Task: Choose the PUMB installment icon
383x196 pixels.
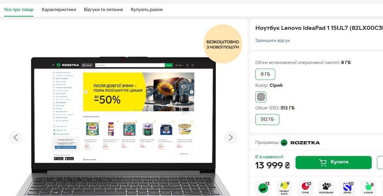Action: pos(305,188)
